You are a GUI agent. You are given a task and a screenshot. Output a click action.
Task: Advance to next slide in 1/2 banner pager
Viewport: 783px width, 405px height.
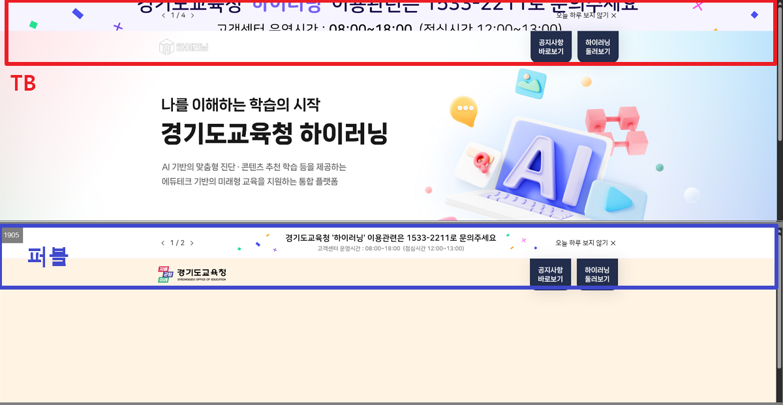coord(192,243)
